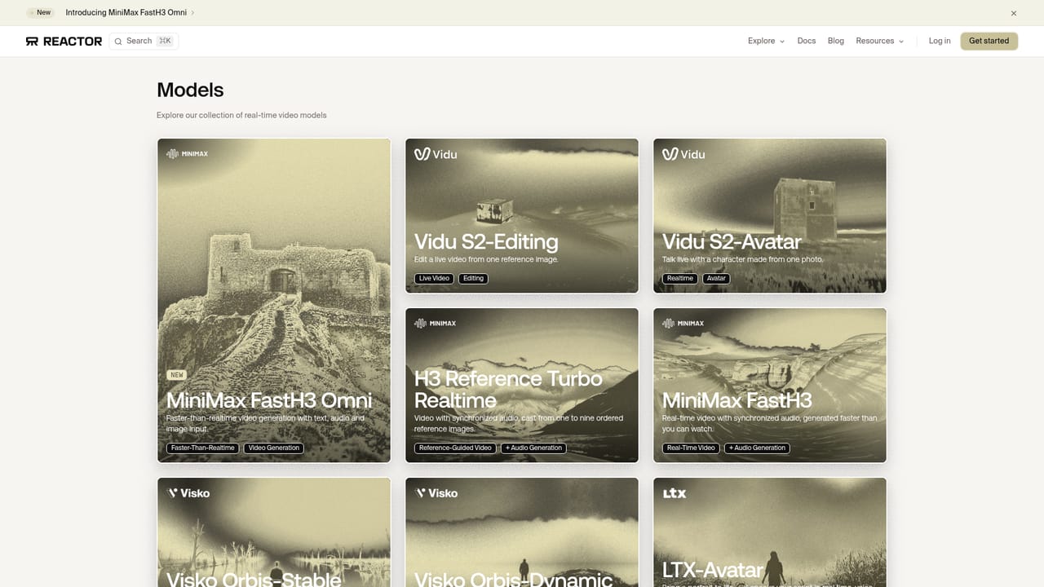
Task: Select the 'Video Generation' tag on FastH3 Omni
Action: [x=274, y=448]
